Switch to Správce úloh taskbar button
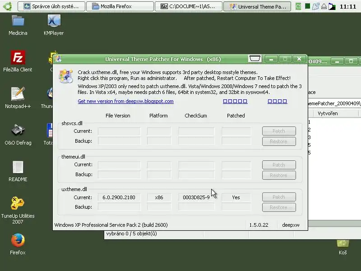 coord(51,6)
